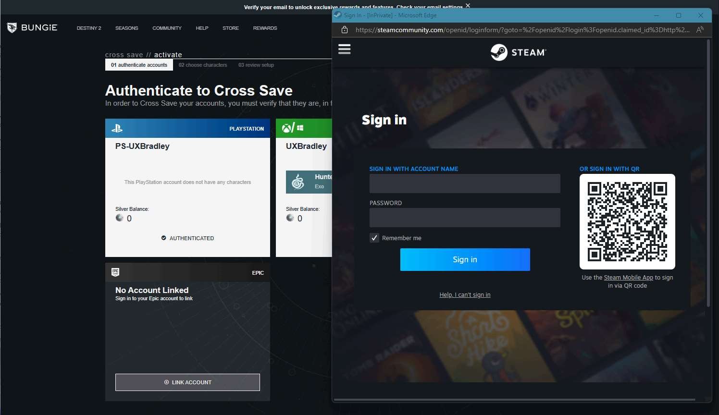
Task: Click the 'Sign in to your Epic account' text
Action: coord(154,298)
